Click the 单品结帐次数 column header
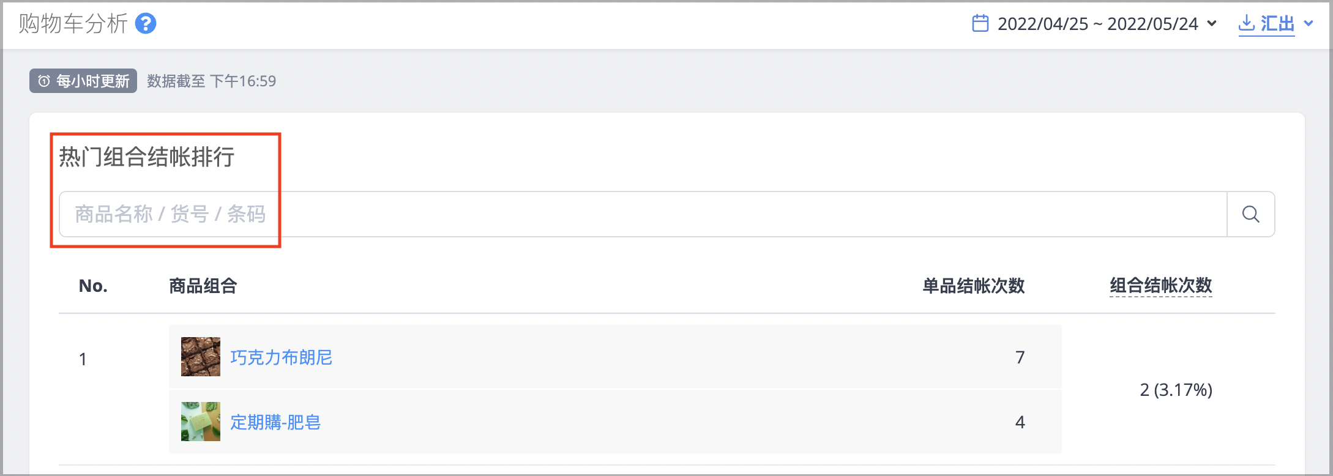The width and height of the screenshot is (1333, 476). (974, 286)
